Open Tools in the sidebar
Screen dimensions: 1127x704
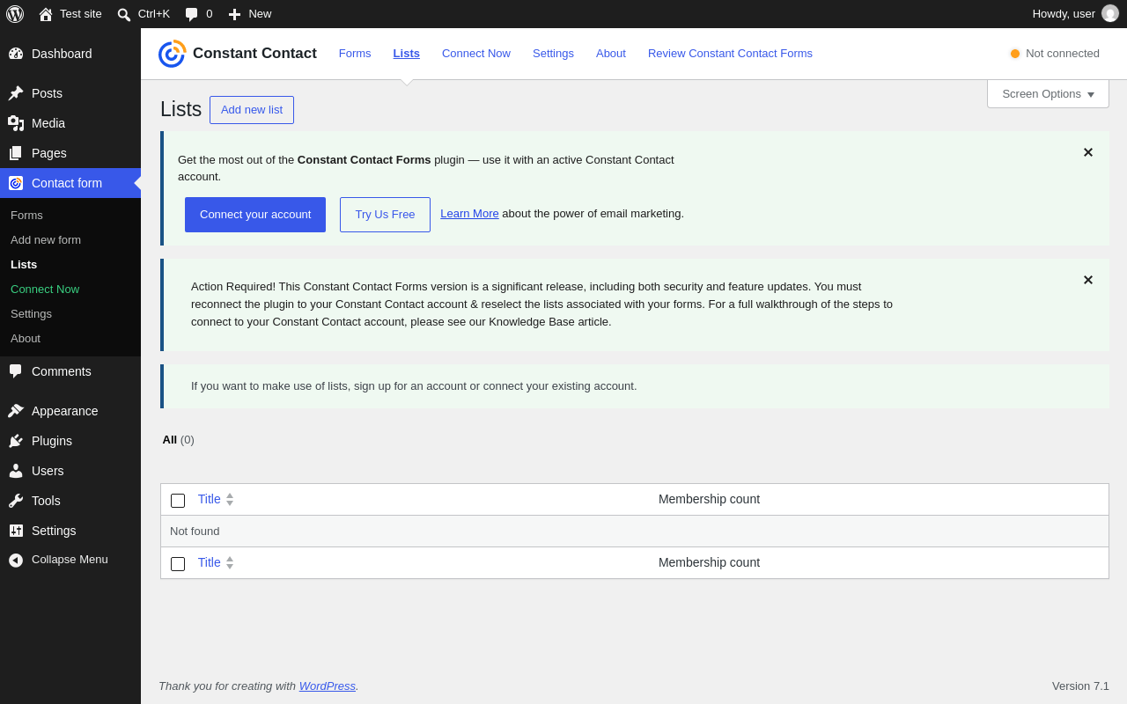tap(70, 501)
